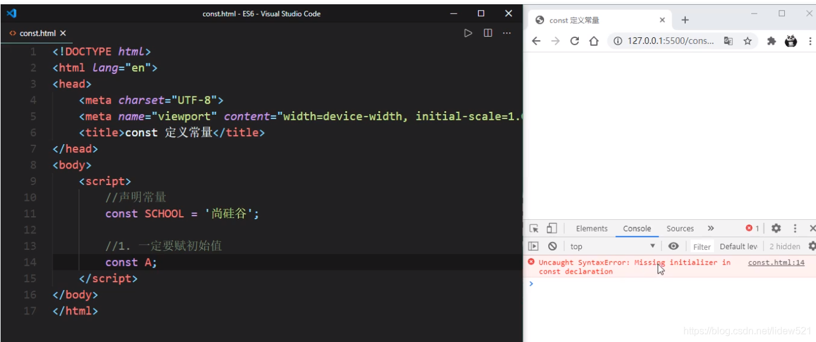Open DevTools settings gear
The image size is (816, 342).
776,228
